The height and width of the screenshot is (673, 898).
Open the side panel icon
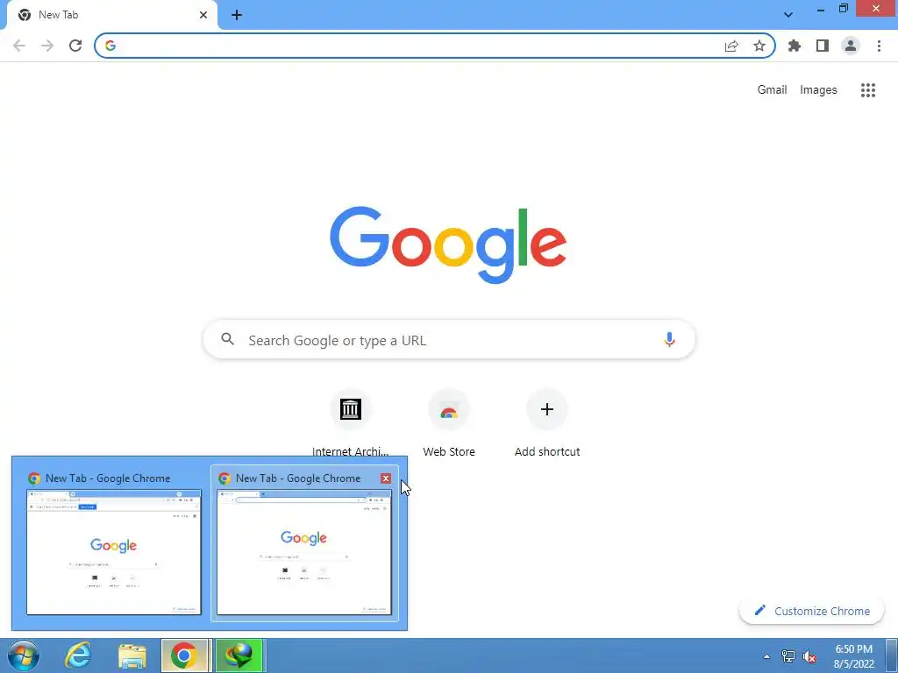pos(823,46)
